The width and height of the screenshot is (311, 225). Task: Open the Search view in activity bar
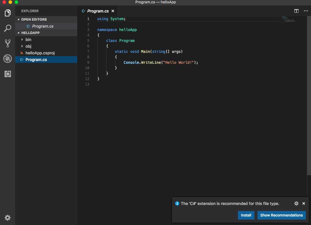click(x=8, y=28)
